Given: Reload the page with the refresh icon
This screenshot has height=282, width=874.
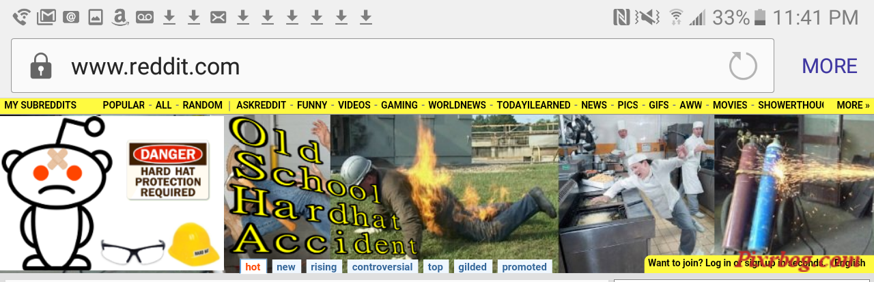Looking at the screenshot, I should point(743,66).
